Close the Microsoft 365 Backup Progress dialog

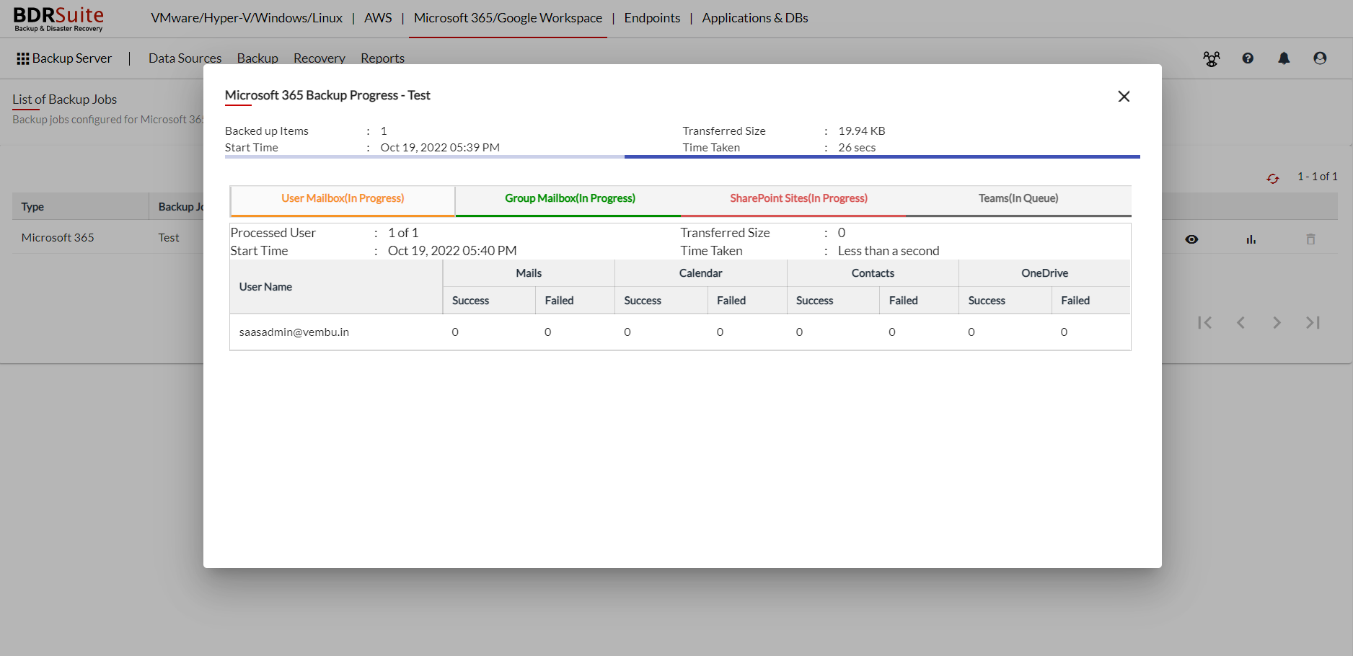point(1124,97)
